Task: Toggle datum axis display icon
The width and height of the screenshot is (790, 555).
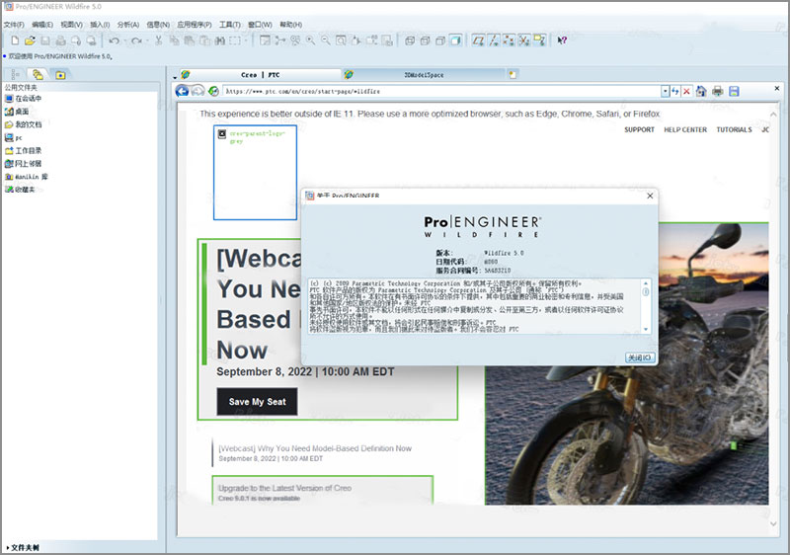Action: (494, 40)
